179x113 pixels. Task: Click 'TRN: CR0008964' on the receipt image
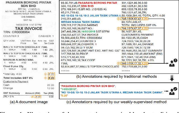(x=17, y=32)
